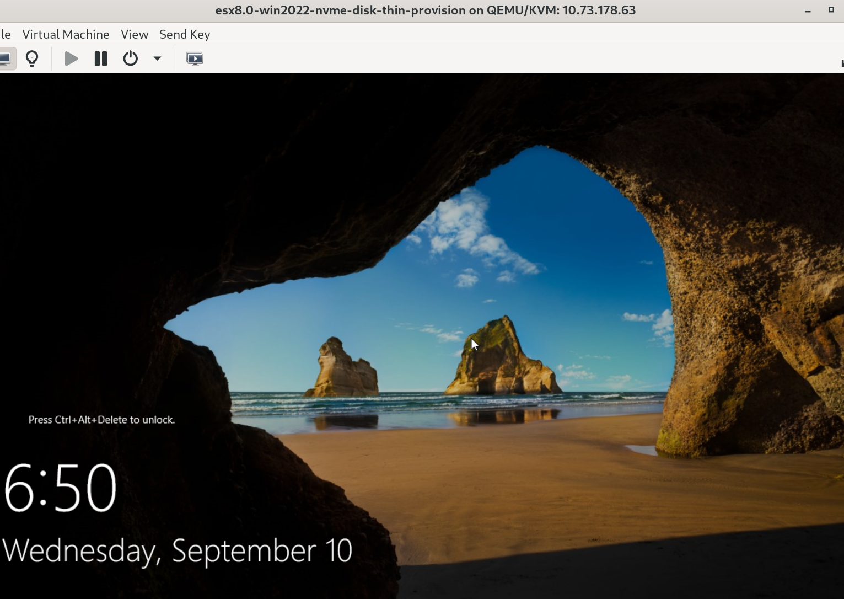Open the View menu
The height and width of the screenshot is (599, 844).
pyautogui.click(x=135, y=34)
